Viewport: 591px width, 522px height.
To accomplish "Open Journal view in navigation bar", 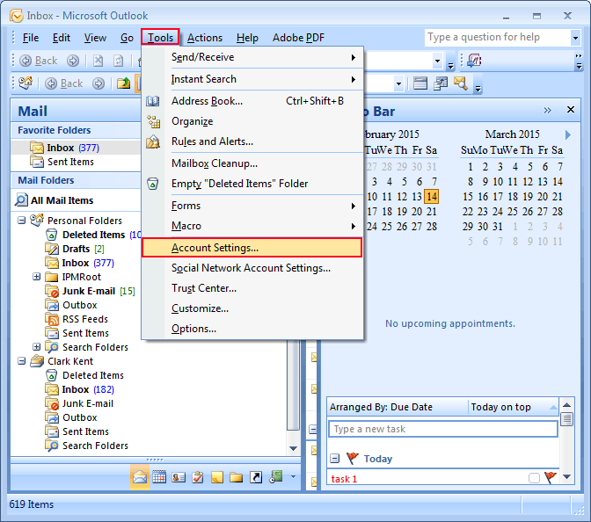I will (x=275, y=477).
